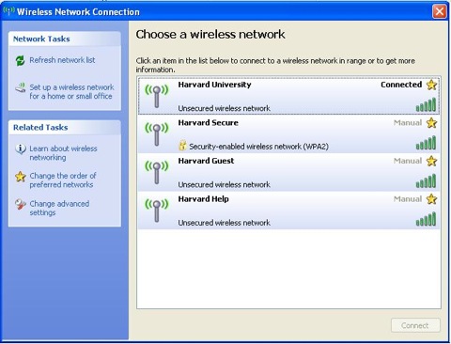This screenshot has width=451, height=344.
Task: Click the Refresh network list green arrows icon
Action: pos(20,60)
